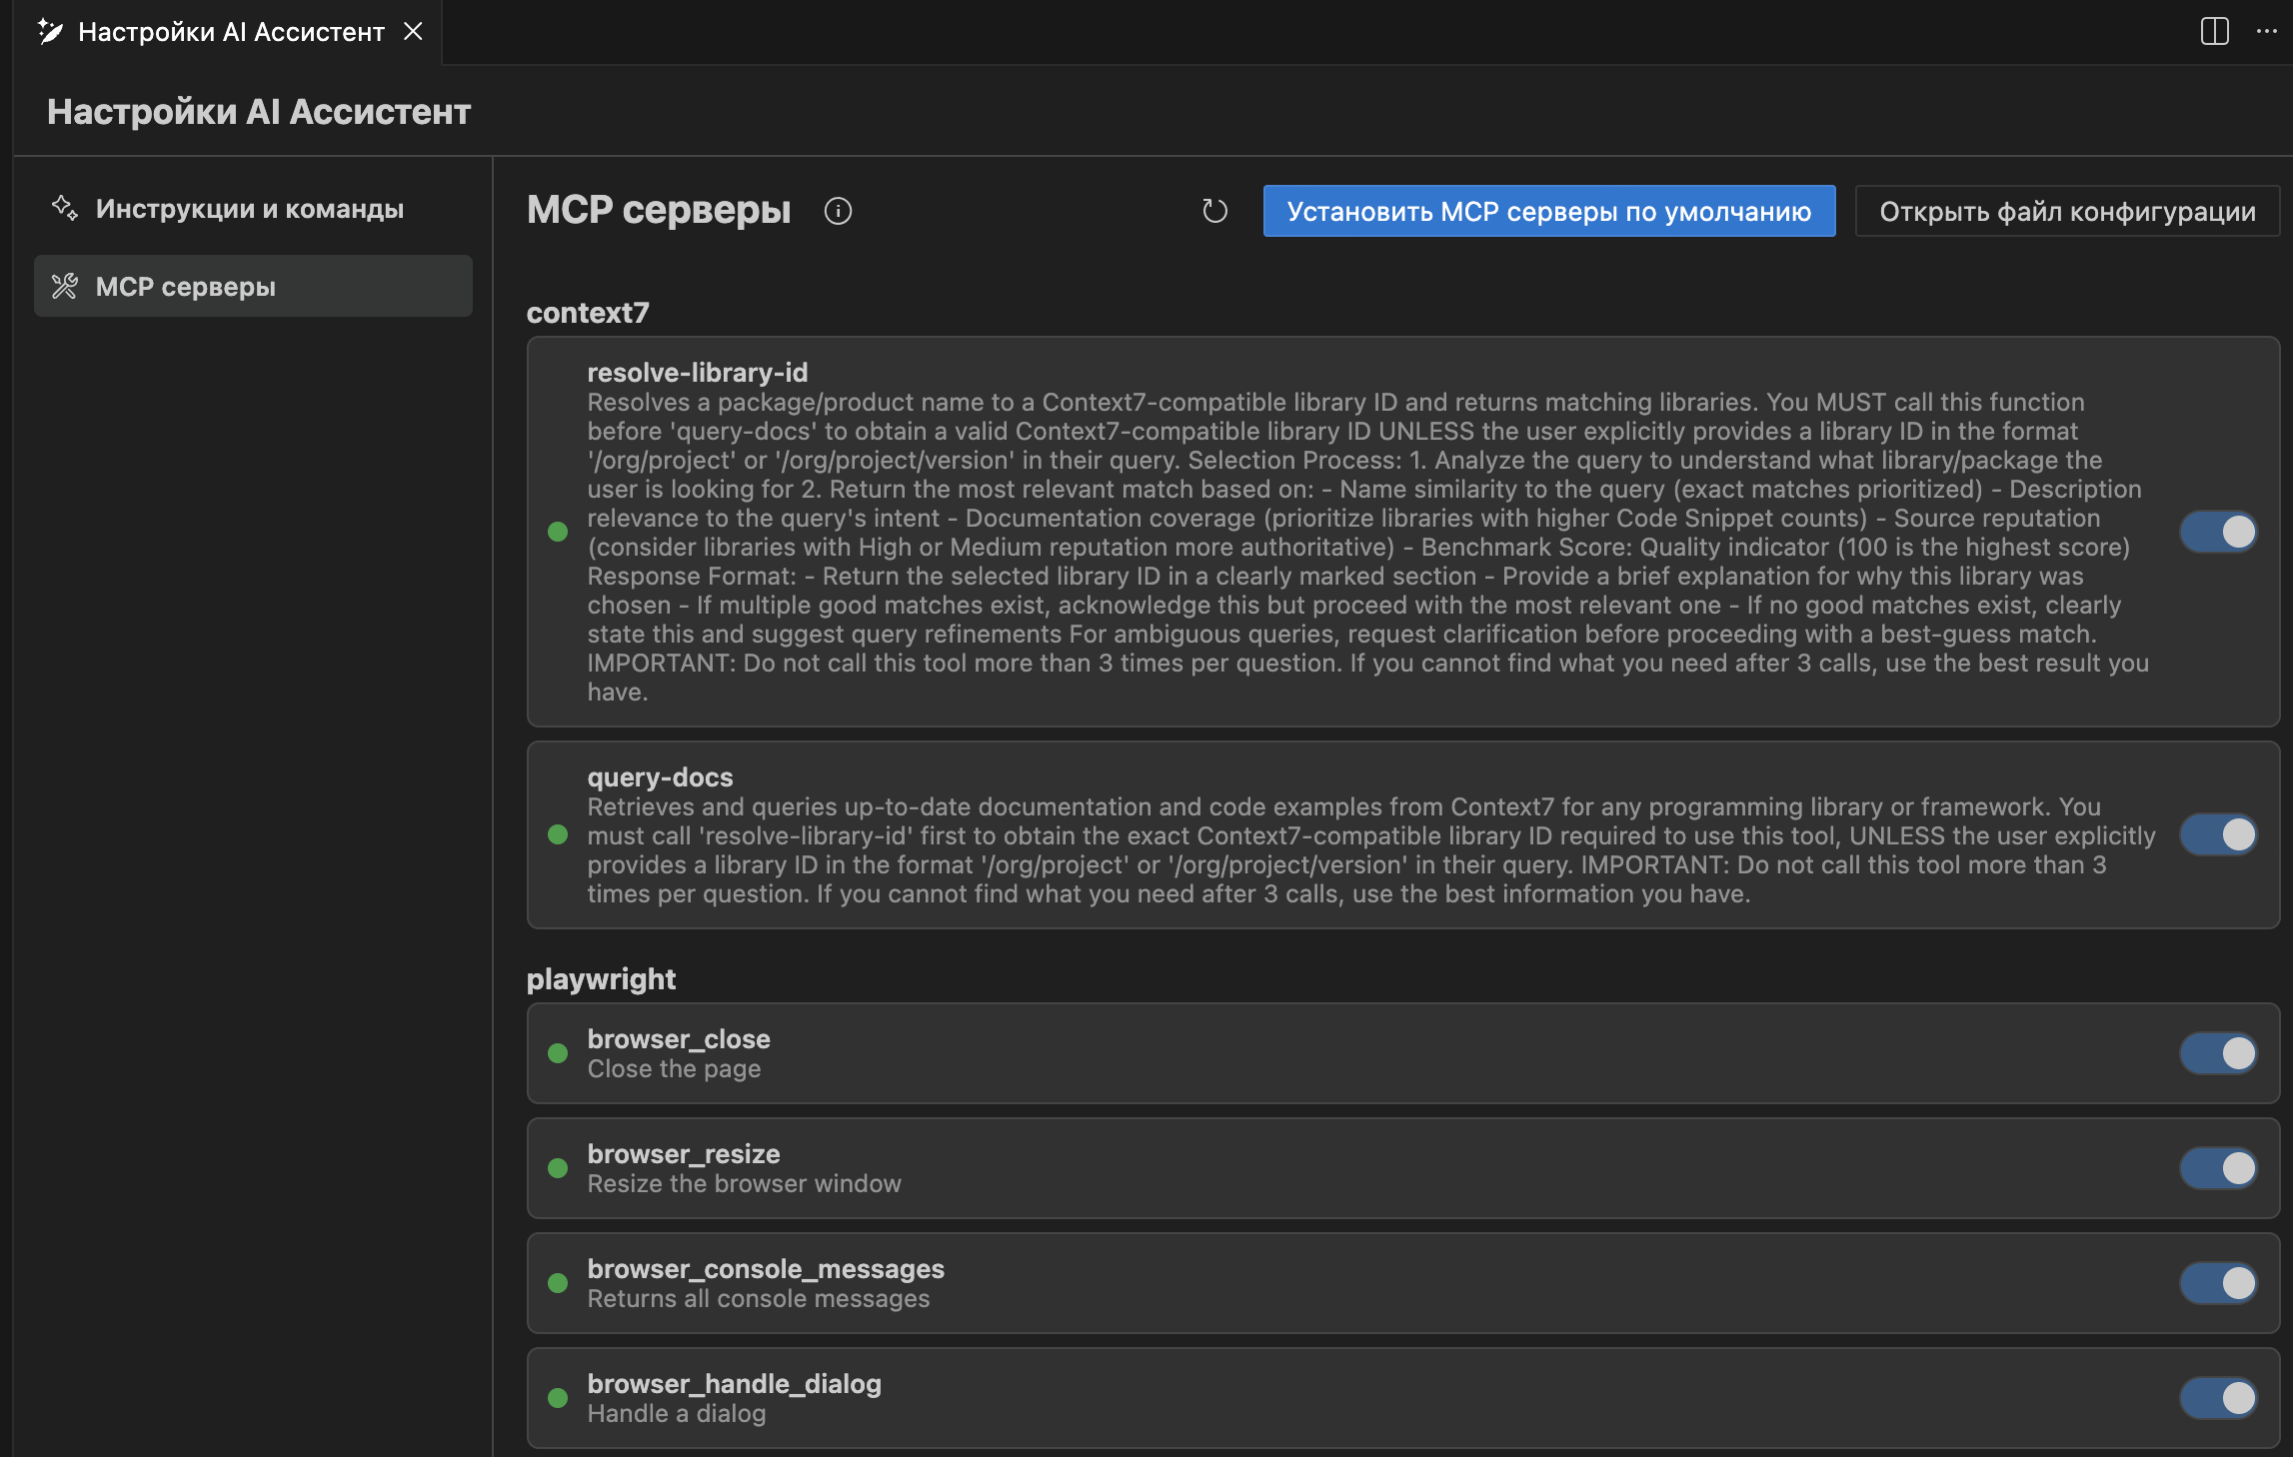Click the browser_console_messages tool name
The height and width of the screenshot is (1457, 2293).
tap(766, 1269)
